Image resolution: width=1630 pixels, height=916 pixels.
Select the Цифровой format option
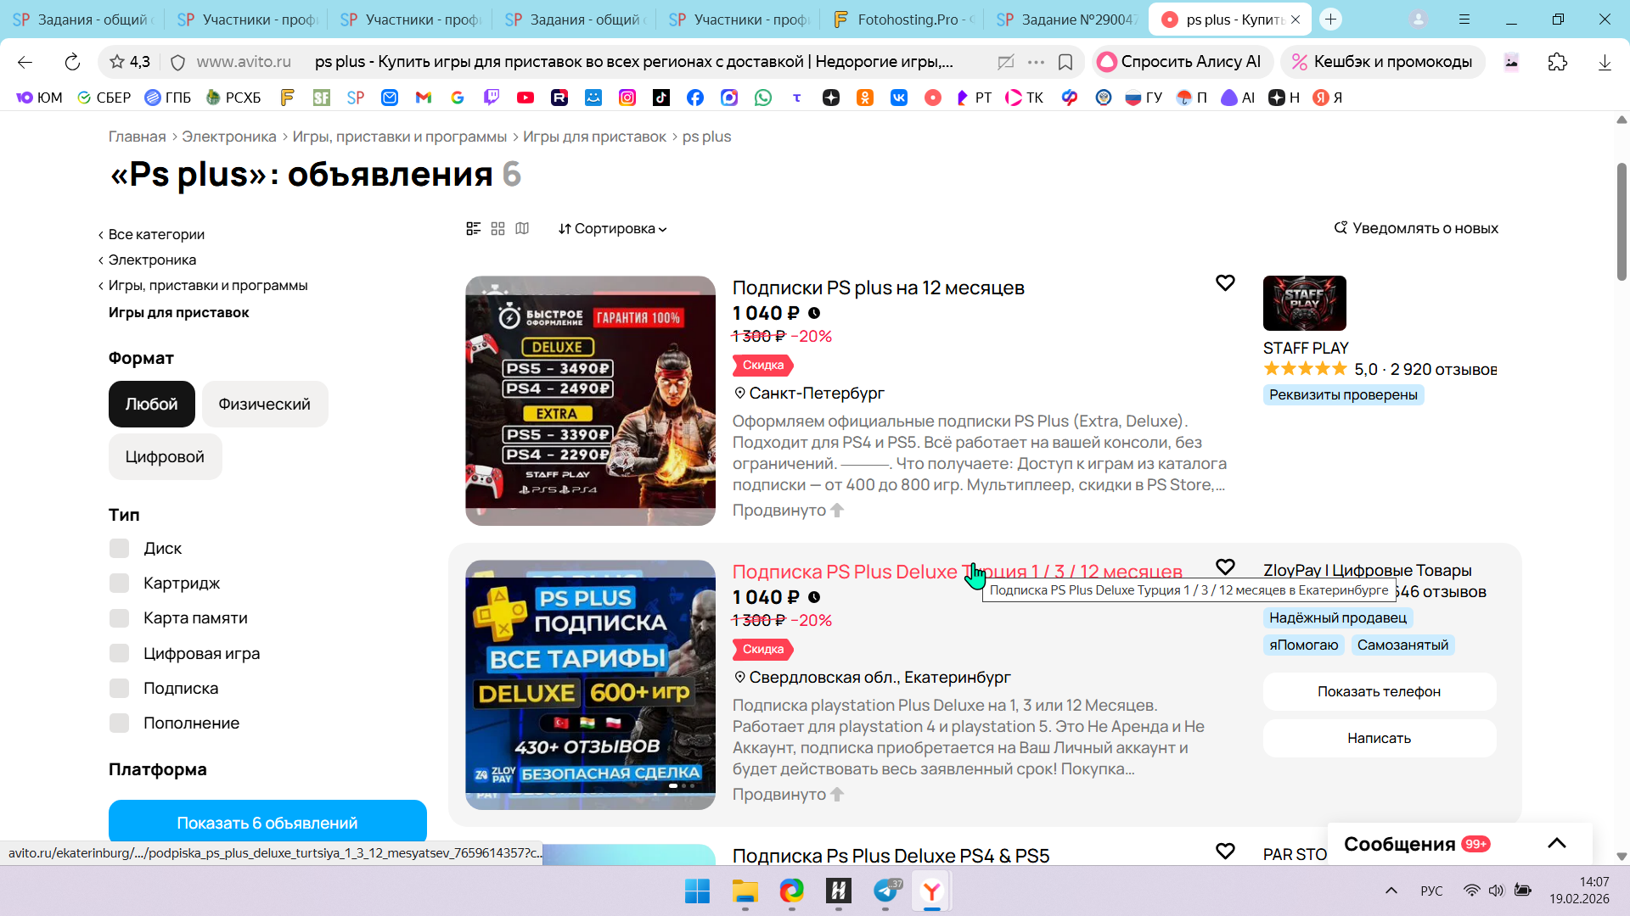pos(165,457)
